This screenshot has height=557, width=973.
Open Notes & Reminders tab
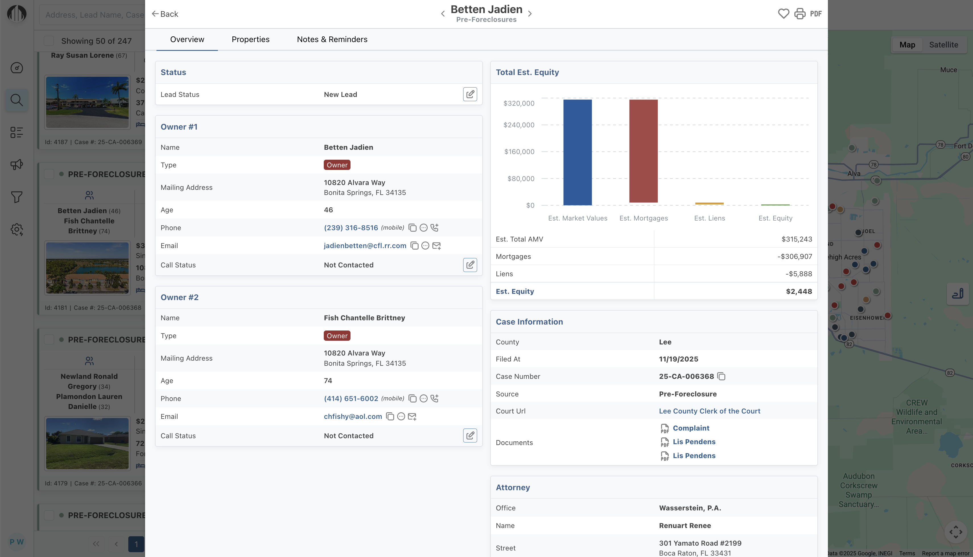[x=332, y=40]
